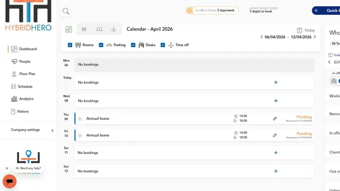Dismiss the 'Need any help?' popup

7,168
